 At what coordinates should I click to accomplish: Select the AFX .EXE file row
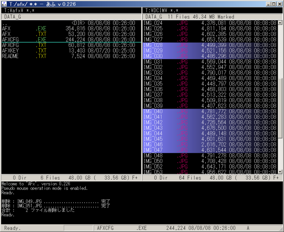(x=71, y=29)
